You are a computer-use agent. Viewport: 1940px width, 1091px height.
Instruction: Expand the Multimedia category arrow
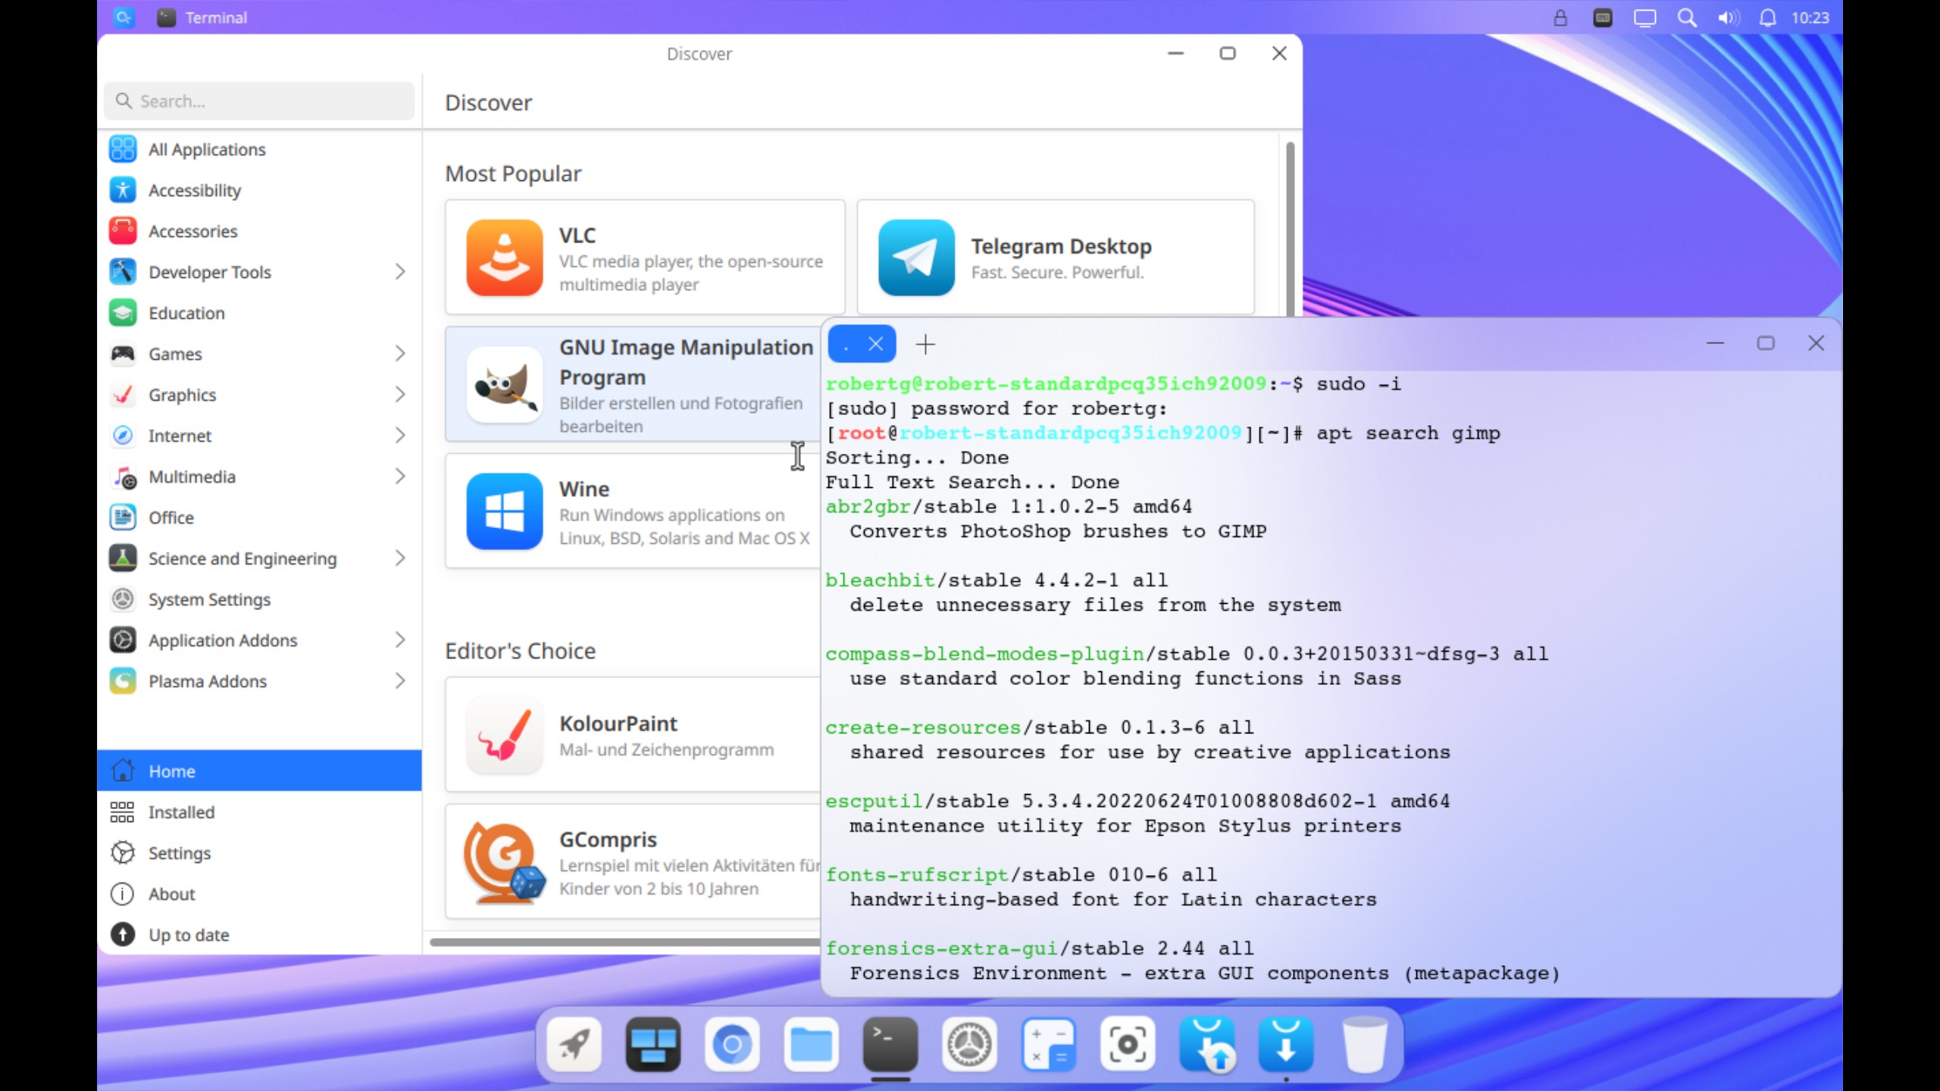(x=400, y=476)
